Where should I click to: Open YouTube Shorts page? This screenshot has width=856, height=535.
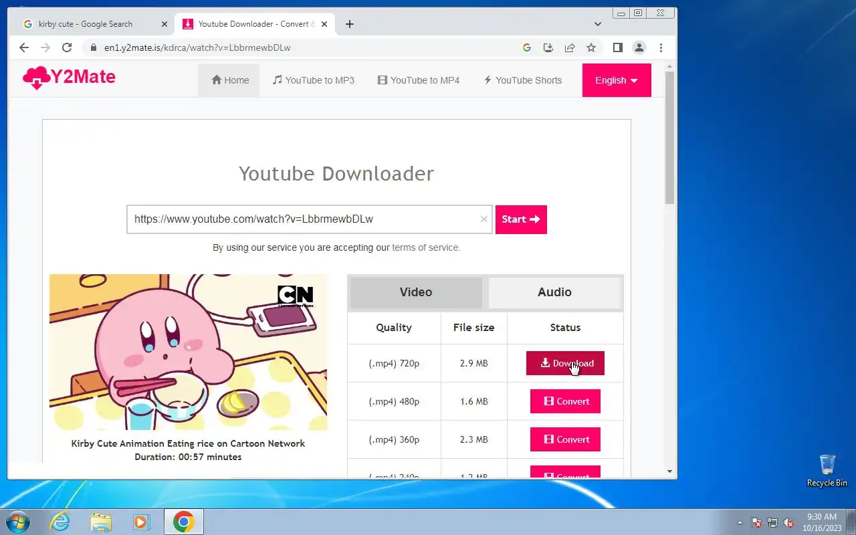[x=523, y=80]
